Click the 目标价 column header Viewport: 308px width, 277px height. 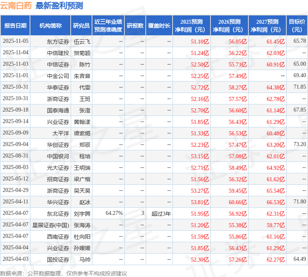[x=297, y=26]
